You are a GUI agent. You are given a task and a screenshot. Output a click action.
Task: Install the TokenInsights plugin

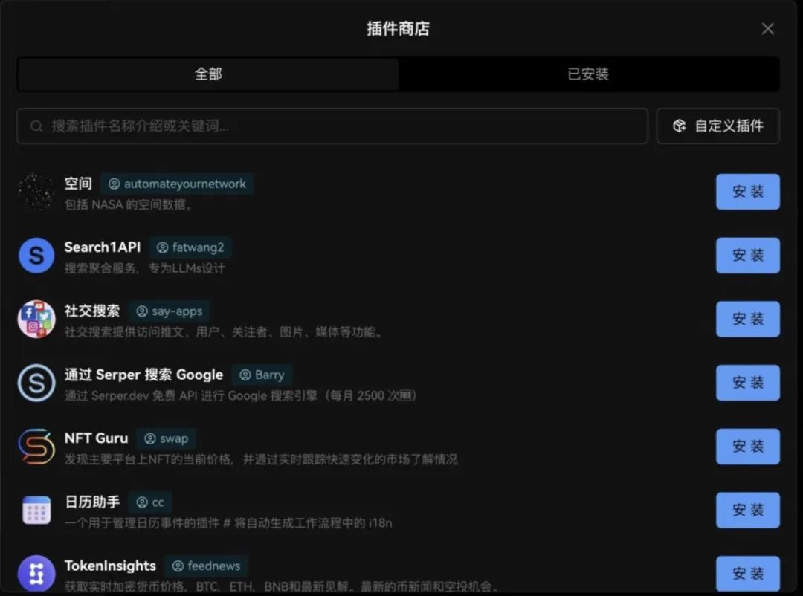[748, 574]
